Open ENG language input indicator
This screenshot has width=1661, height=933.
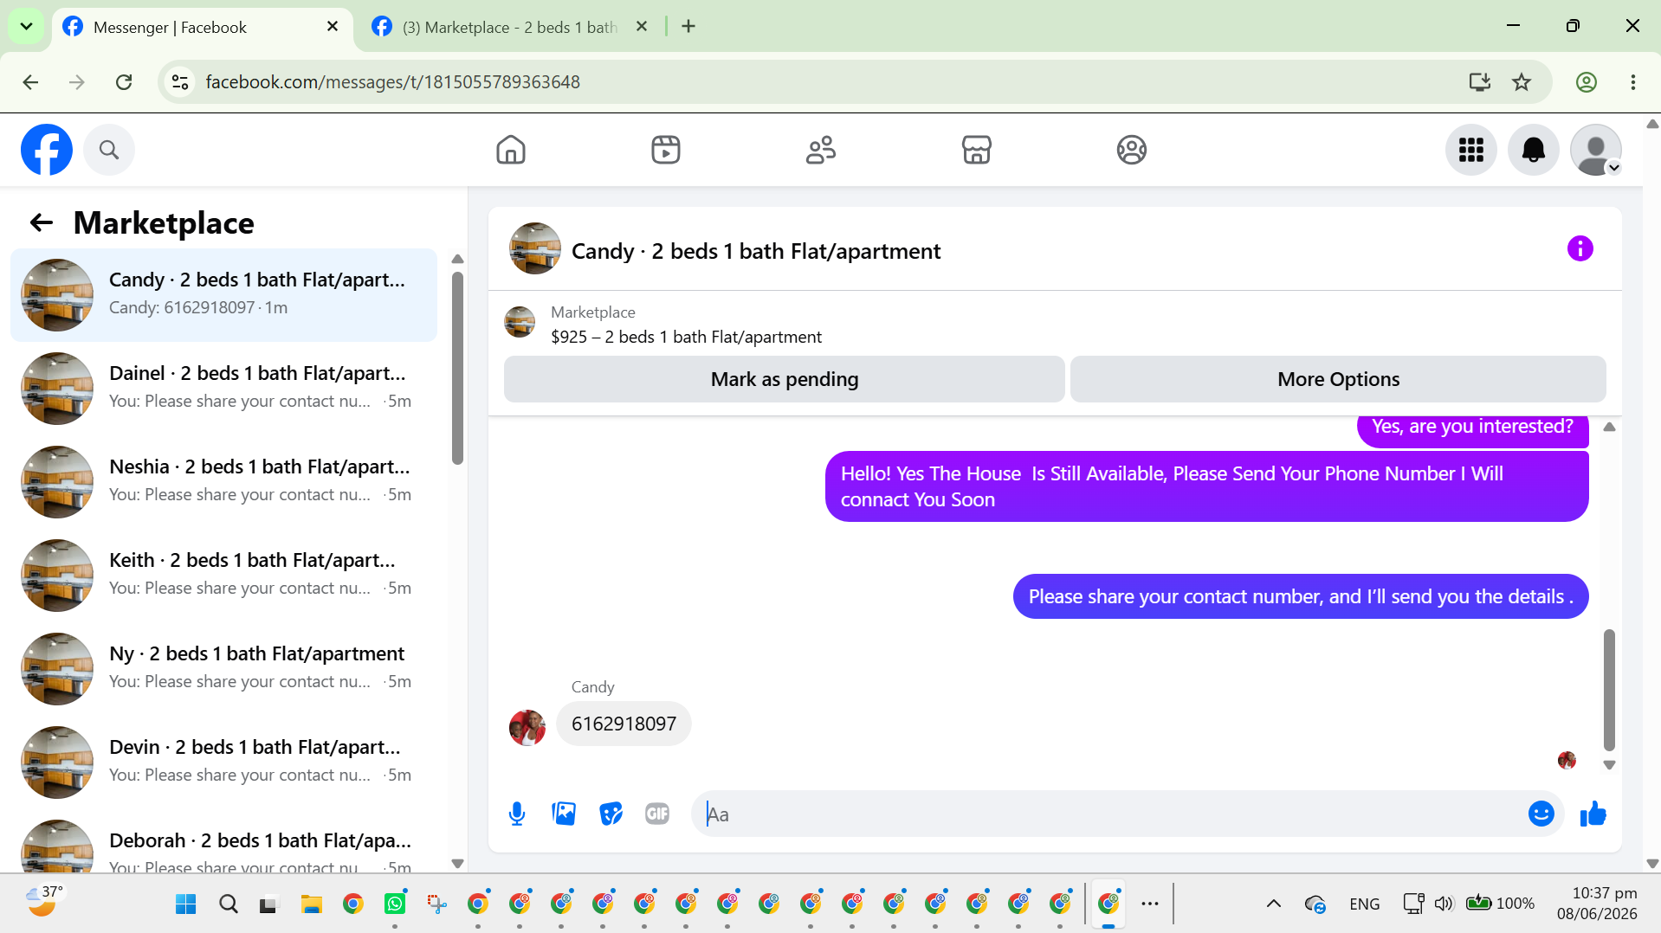point(1365,904)
